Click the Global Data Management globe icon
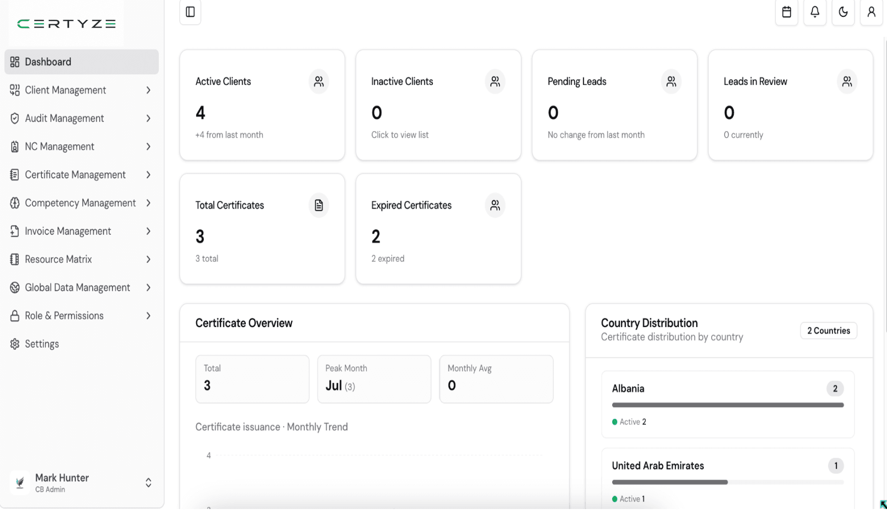887x510 pixels. pyautogui.click(x=14, y=288)
